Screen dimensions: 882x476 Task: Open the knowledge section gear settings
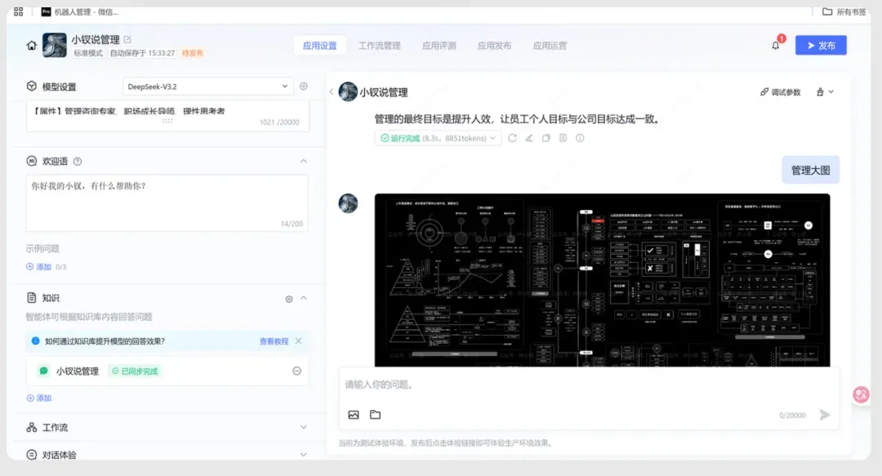click(289, 299)
